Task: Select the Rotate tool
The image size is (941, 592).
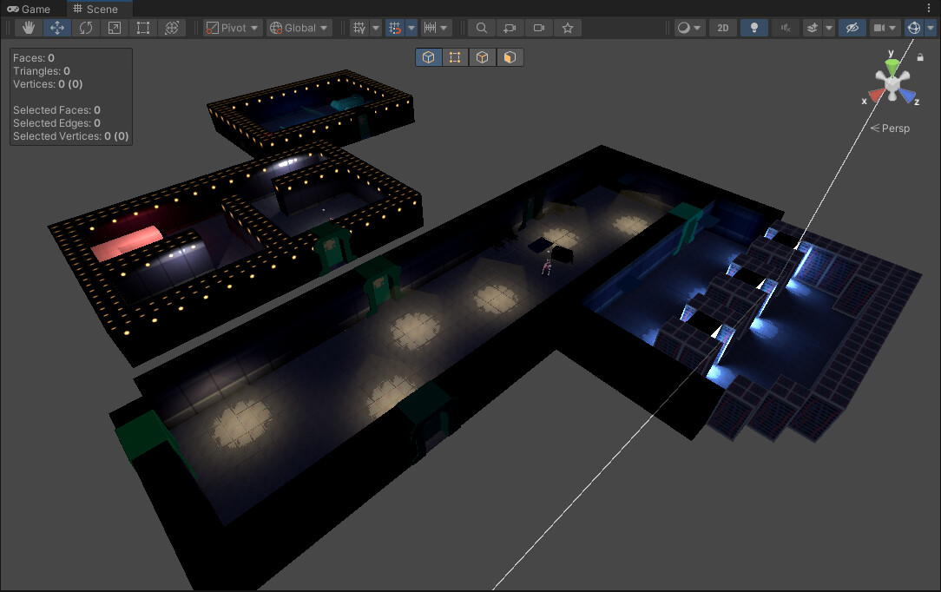Action: pos(85,27)
